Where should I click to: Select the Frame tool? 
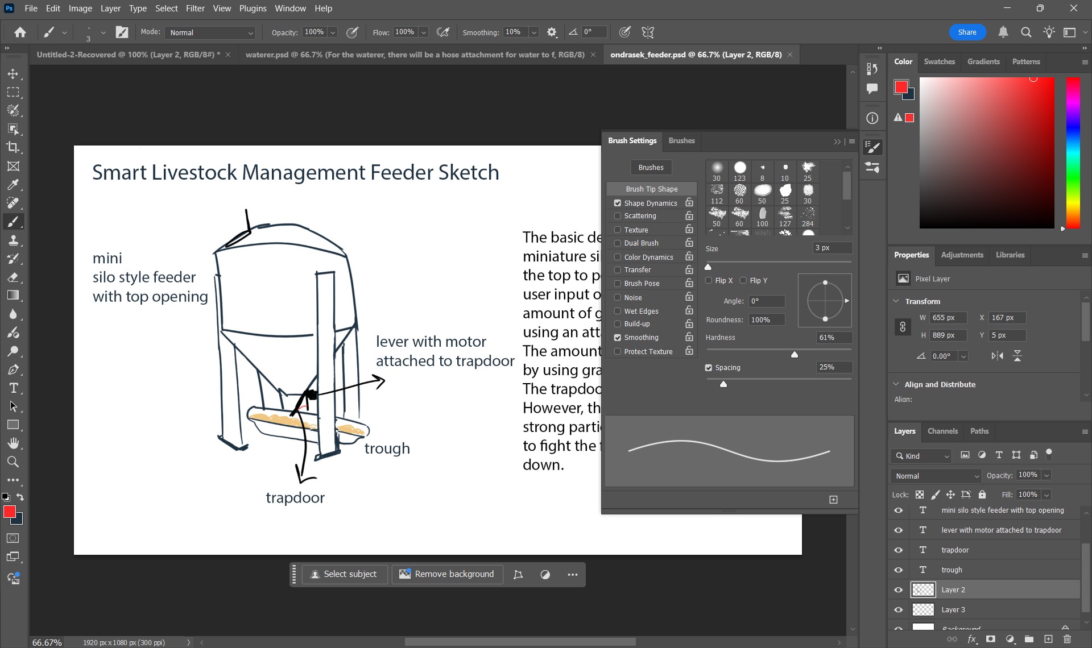[x=13, y=166]
